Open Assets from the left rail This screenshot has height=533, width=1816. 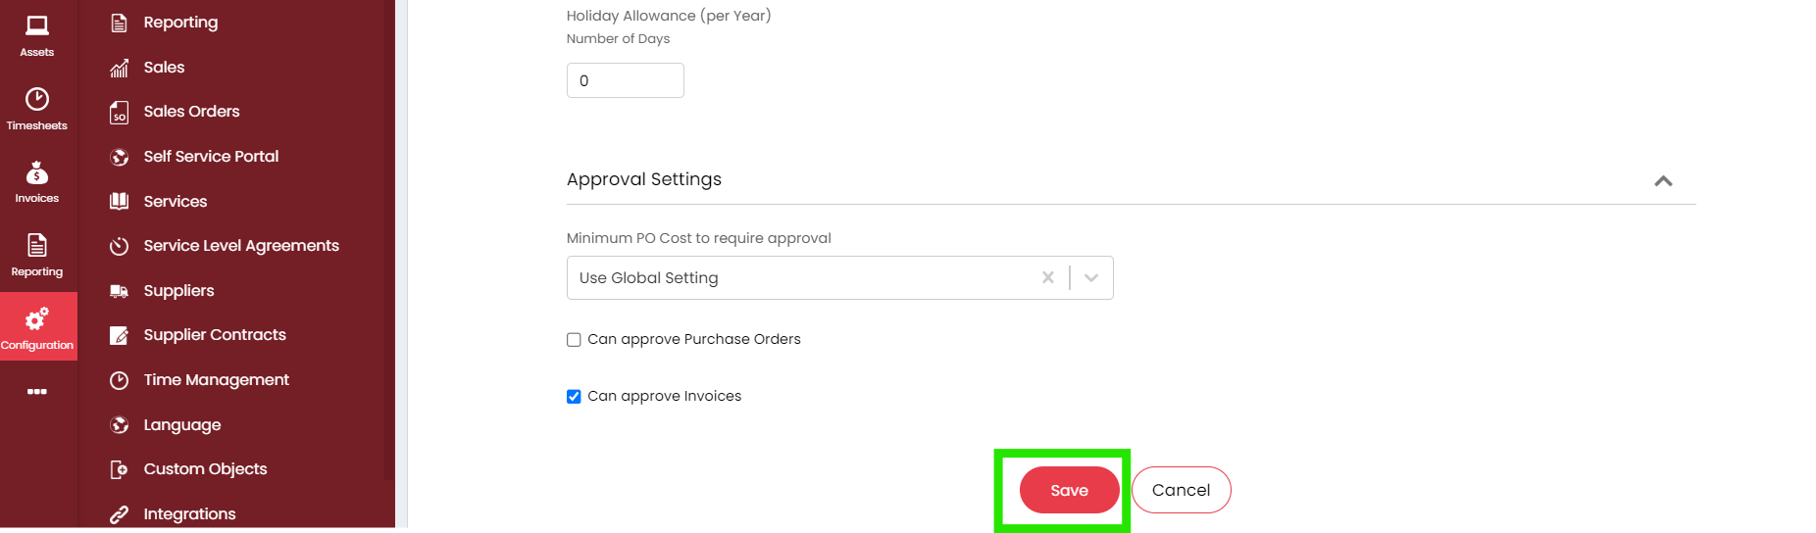37,26
